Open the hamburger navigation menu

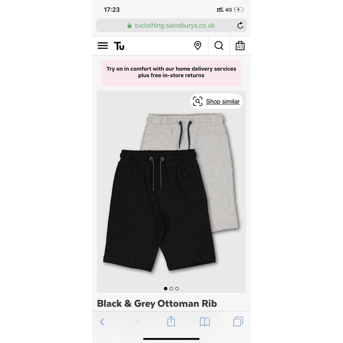[102, 46]
